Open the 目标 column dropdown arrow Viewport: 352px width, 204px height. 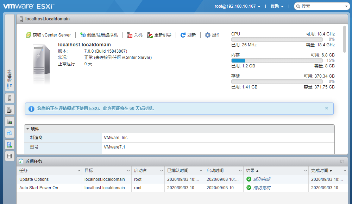[128, 171]
